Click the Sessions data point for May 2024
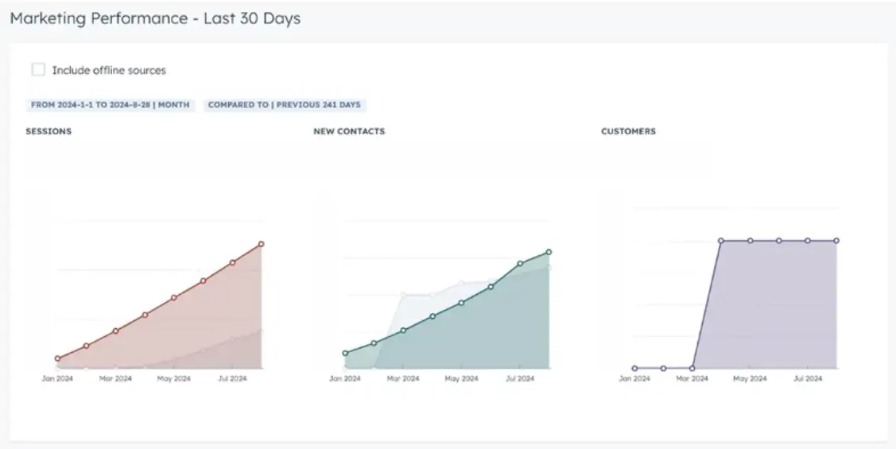 pos(174,298)
